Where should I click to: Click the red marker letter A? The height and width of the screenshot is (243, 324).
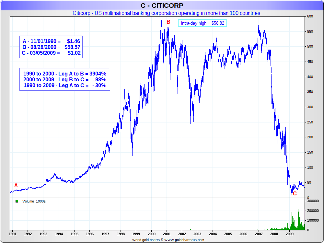pos(16,185)
